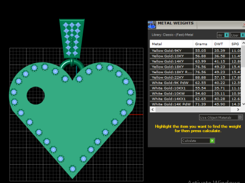Click the 71.39 grams value

click(x=201, y=104)
